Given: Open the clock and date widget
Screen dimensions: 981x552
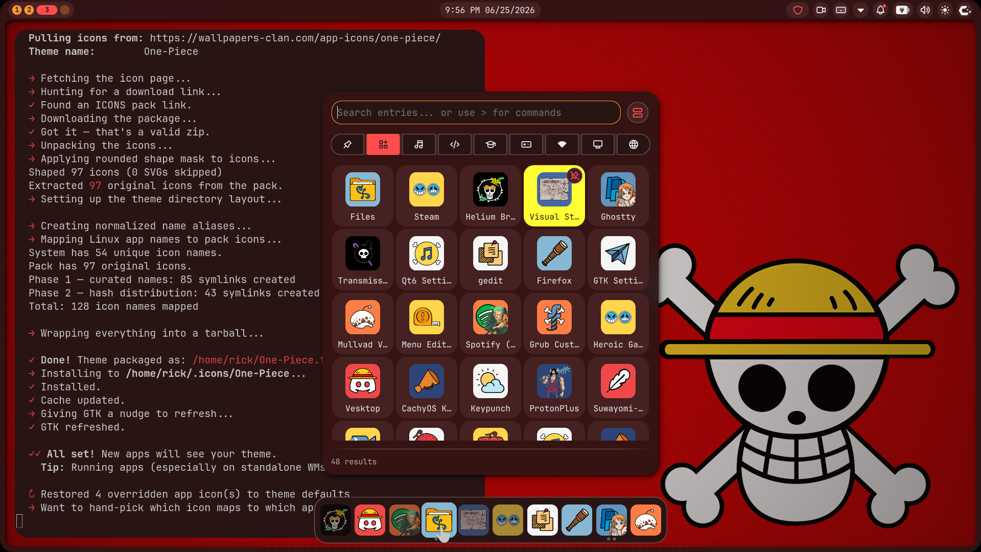Looking at the screenshot, I should (489, 10).
